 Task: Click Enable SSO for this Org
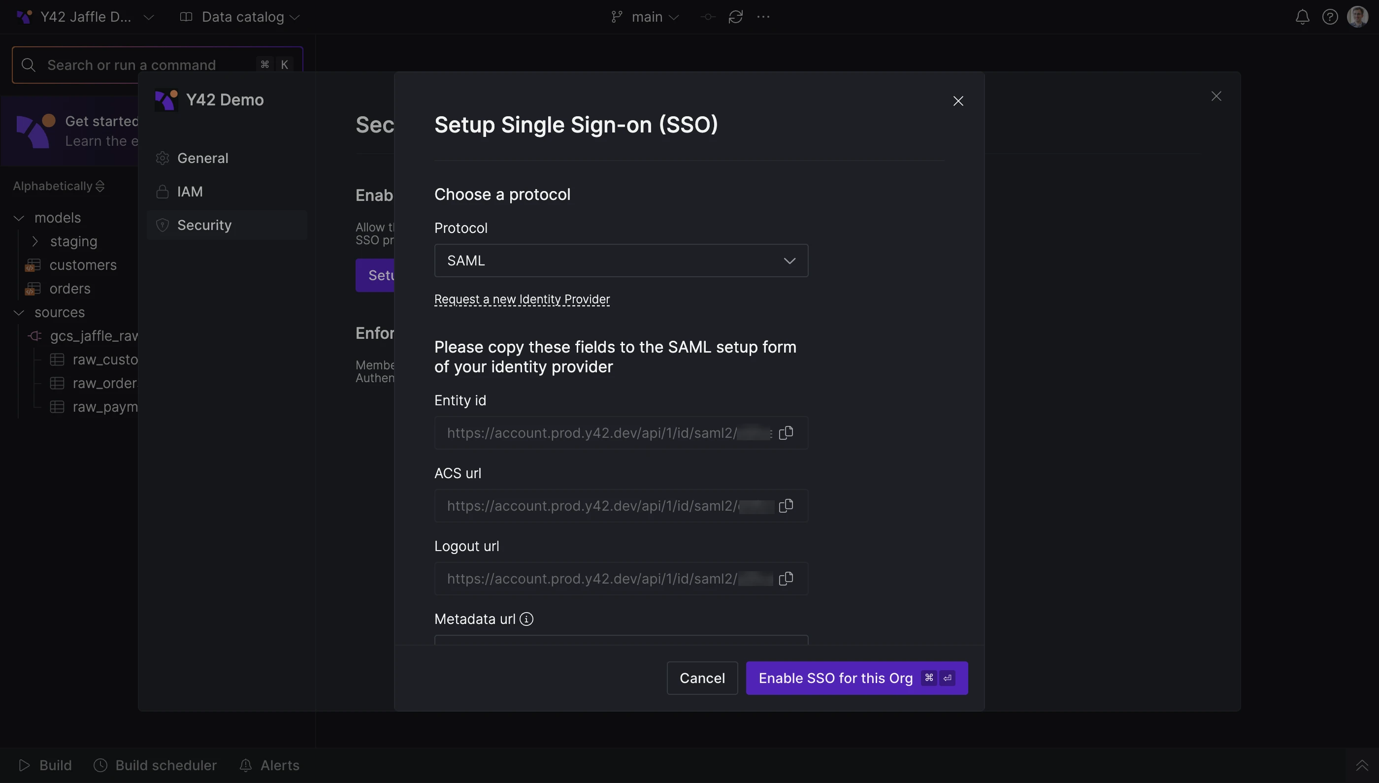click(x=856, y=678)
